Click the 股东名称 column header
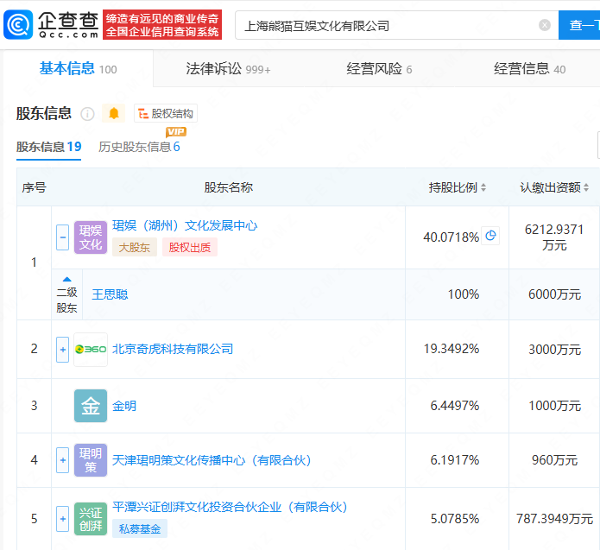600x550 pixels. (x=229, y=187)
